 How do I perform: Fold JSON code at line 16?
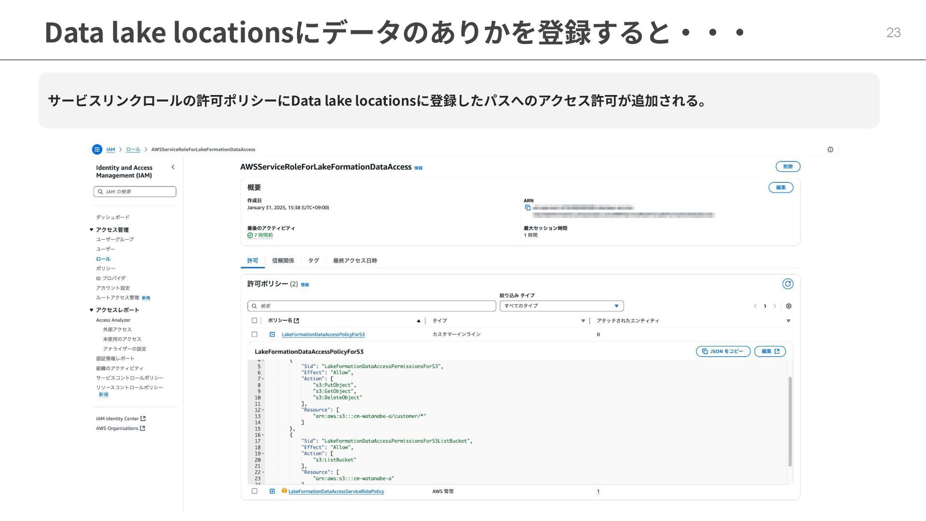[x=263, y=435]
